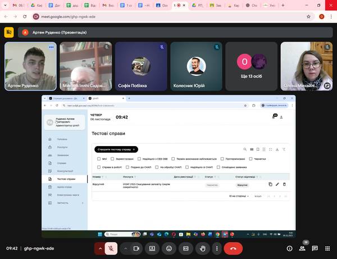Viewport: 337px width, 259px height.
Task: Open the "Ще 13 осіб" participants tile
Action: tap(252, 66)
